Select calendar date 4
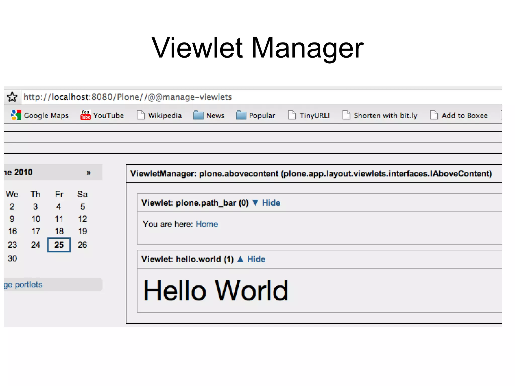Viewport: 515px width, 386px height. click(x=59, y=206)
